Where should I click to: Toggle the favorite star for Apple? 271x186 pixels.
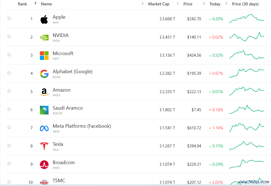[x=9, y=18]
